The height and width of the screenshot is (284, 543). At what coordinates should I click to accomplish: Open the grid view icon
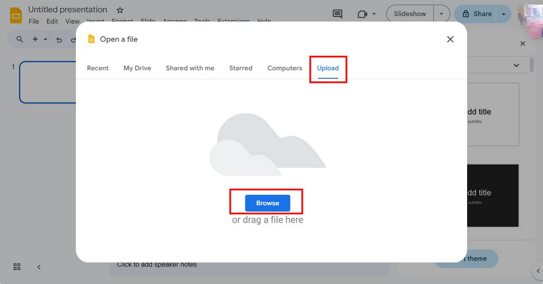click(x=17, y=267)
